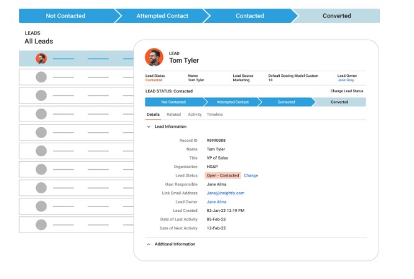The image size is (414, 279).
Task: Open the Activity tab
Action: pos(195,115)
